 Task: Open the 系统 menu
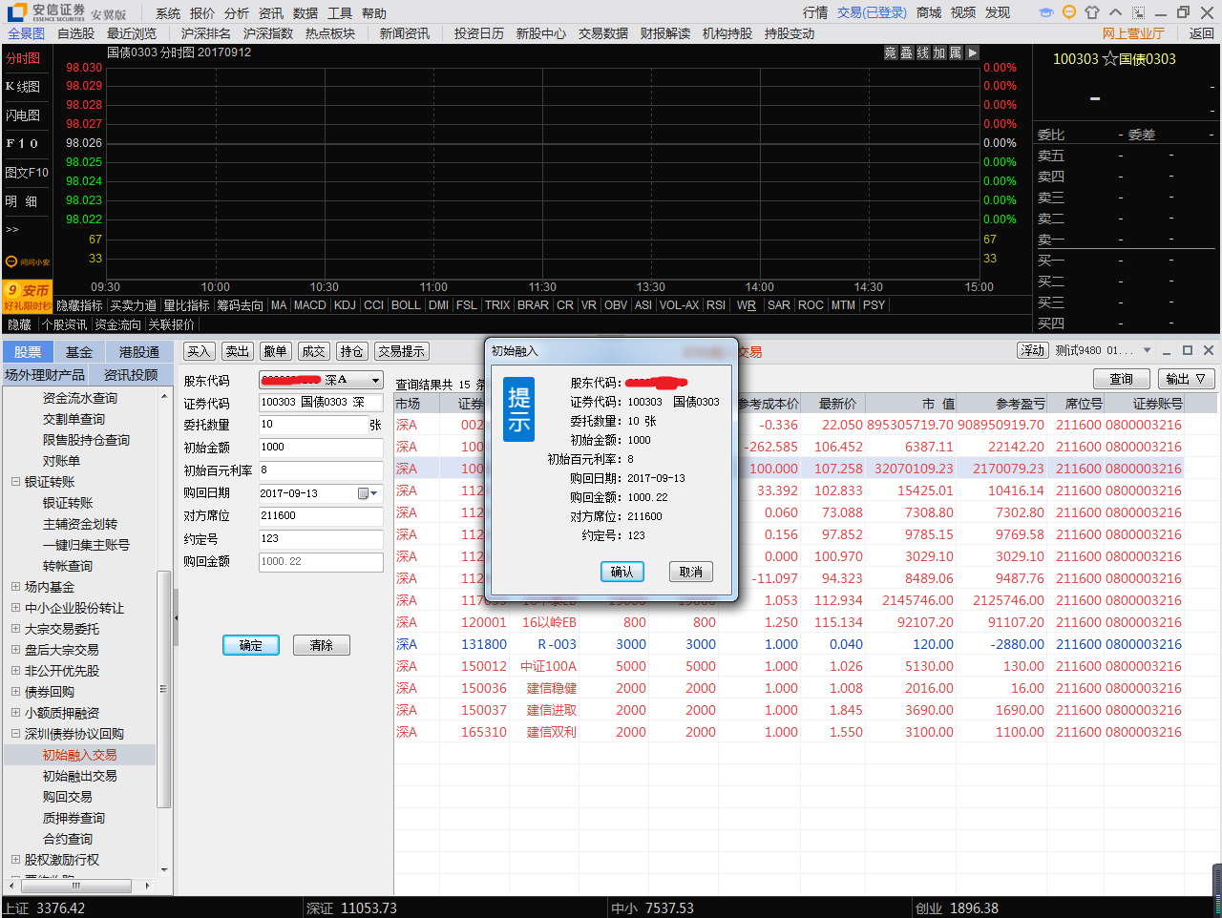click(x=168, y=13)
